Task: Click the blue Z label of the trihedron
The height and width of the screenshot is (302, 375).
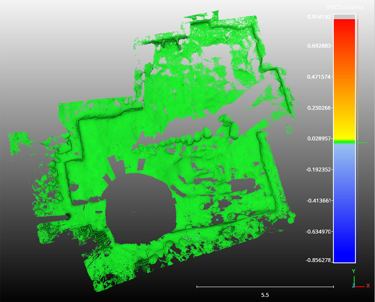Action: [x=353, y=286]
